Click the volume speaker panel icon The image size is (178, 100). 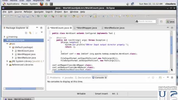(x=128, y=4)
